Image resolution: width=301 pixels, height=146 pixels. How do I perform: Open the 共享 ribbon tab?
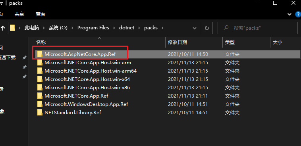point(19,14)
